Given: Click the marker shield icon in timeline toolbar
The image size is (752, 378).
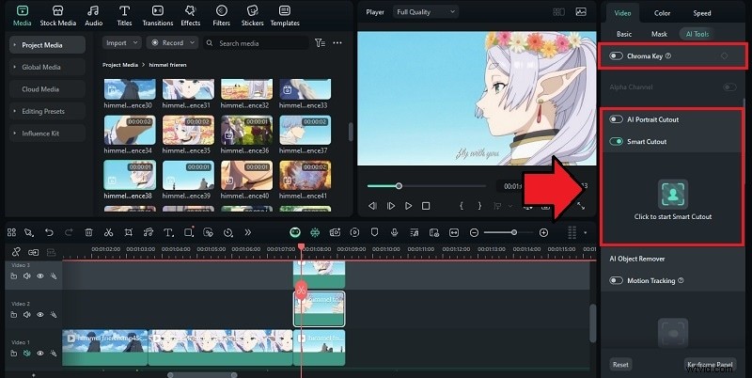Looking at the screenshot, I should click(374, 232).
